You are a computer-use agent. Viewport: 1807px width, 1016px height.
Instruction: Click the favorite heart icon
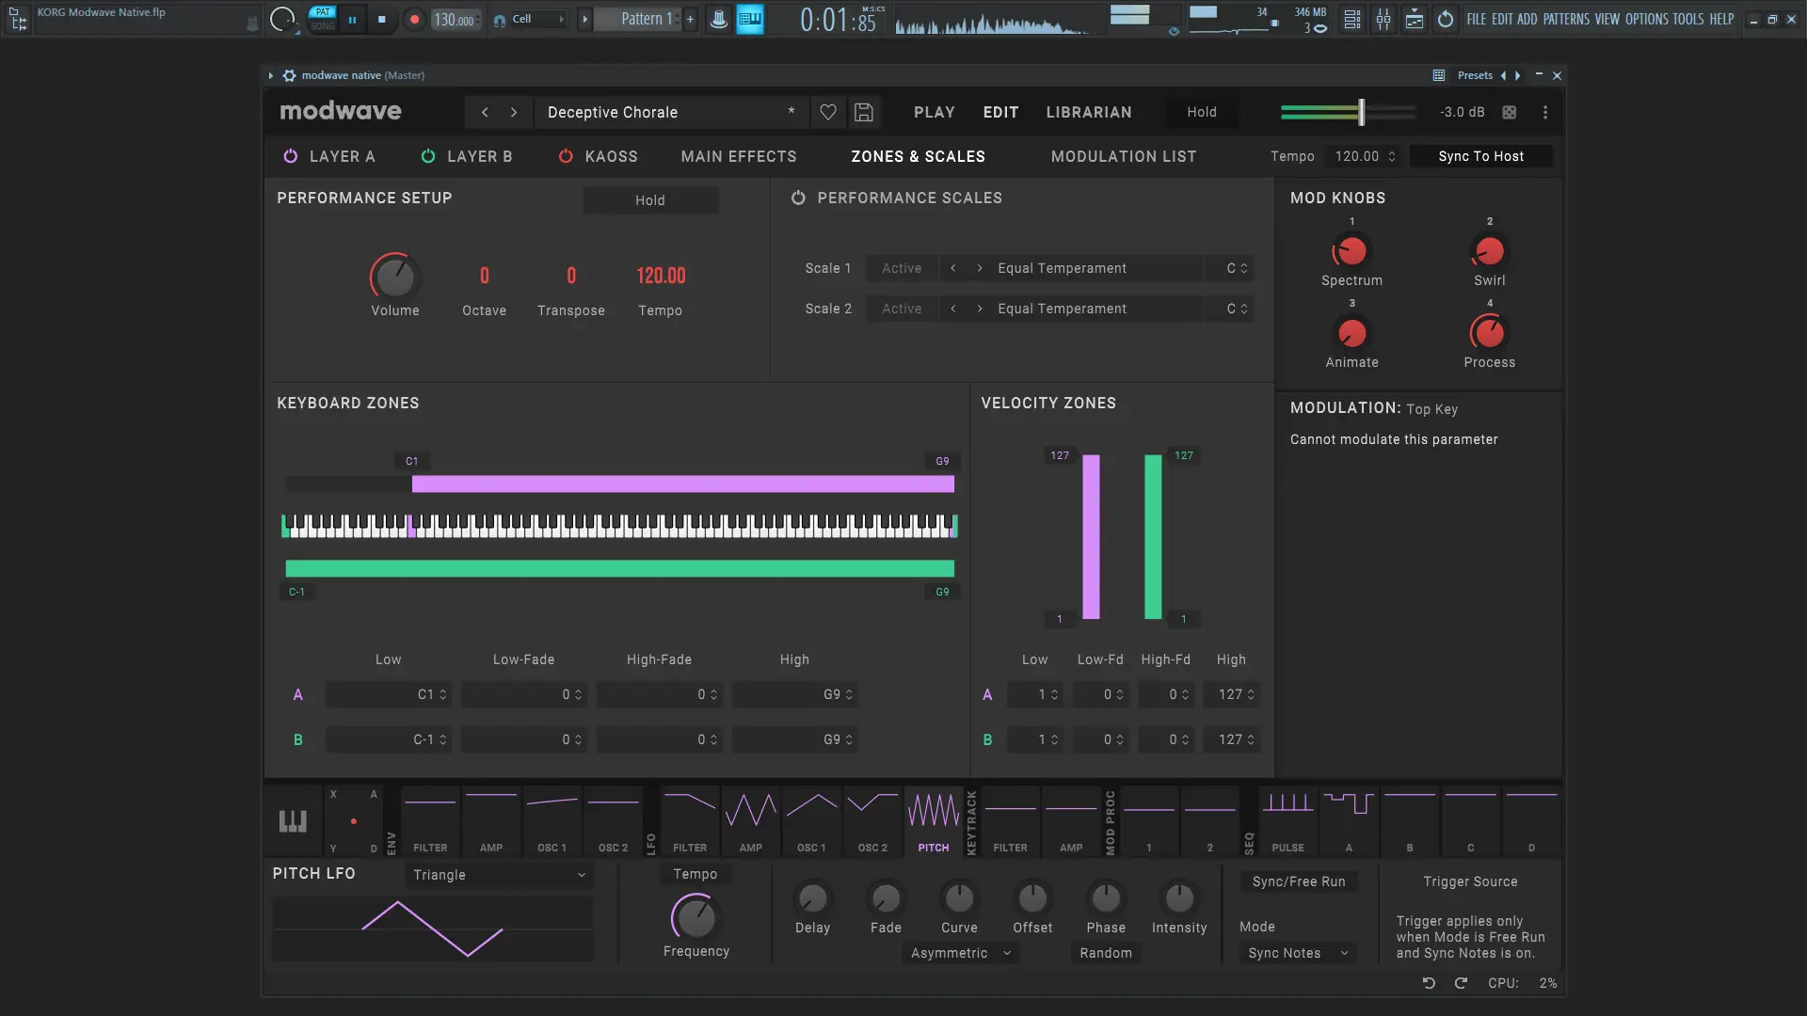[828, 112]
